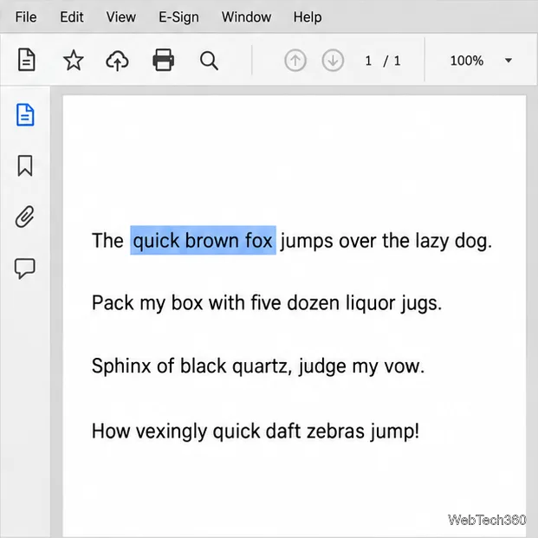538x538 pixels.
Task: Click the current page number field
Action: pyautogui.click(x=368, y=61)
